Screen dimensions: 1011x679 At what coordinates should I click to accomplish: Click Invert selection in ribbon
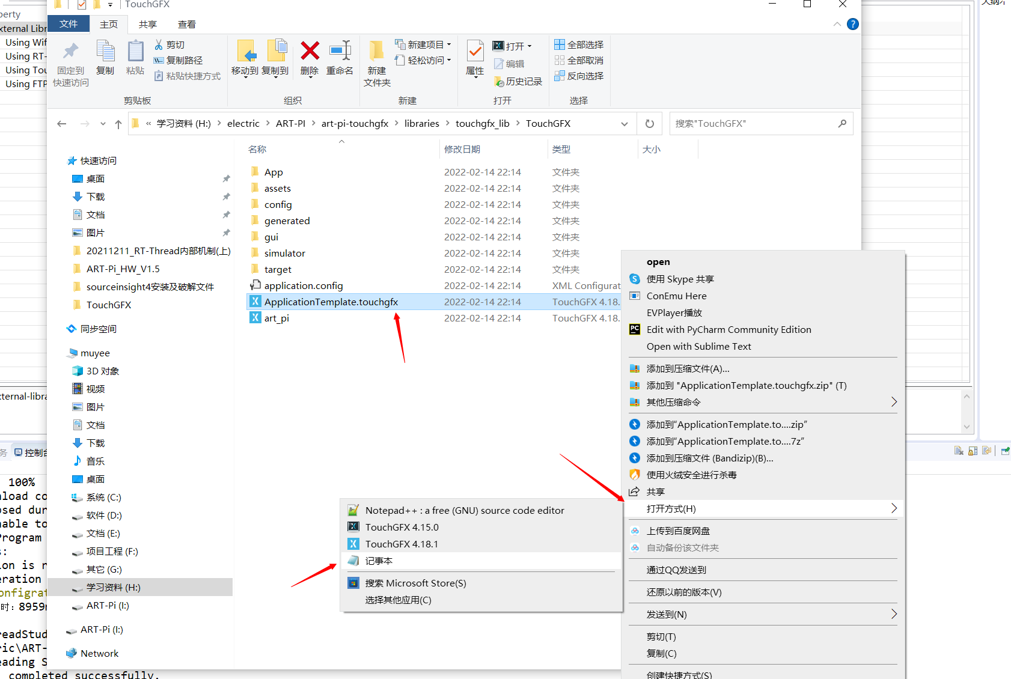pos(579,76)
